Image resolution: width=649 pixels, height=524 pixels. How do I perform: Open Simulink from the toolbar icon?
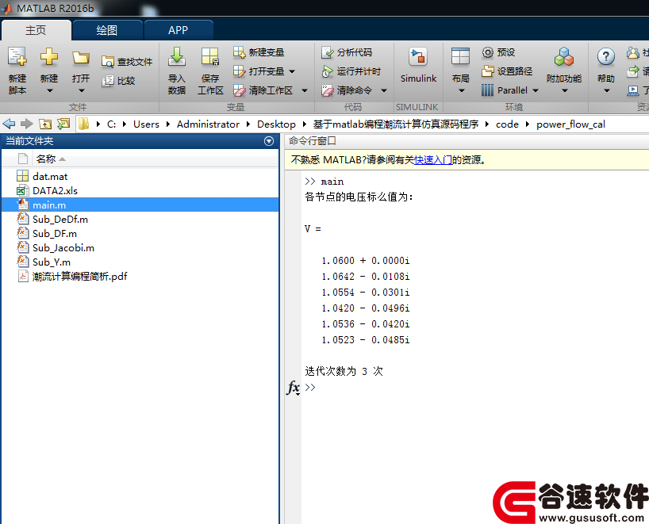(x=418, y=56)
